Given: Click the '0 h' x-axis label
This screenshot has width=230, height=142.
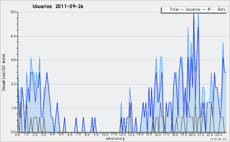Looking at the screenshot, I should [18, 135].
